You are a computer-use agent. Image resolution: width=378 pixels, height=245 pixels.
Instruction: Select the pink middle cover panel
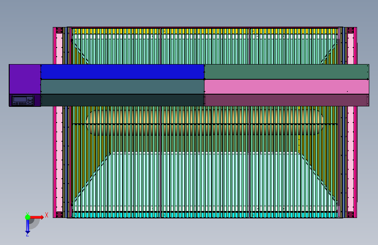(286, 87)
